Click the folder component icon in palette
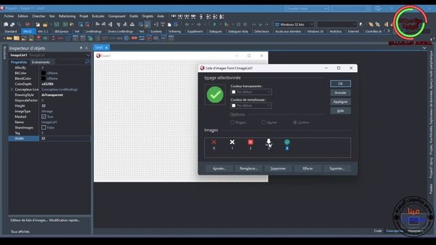436x245 pixels. 16,38
